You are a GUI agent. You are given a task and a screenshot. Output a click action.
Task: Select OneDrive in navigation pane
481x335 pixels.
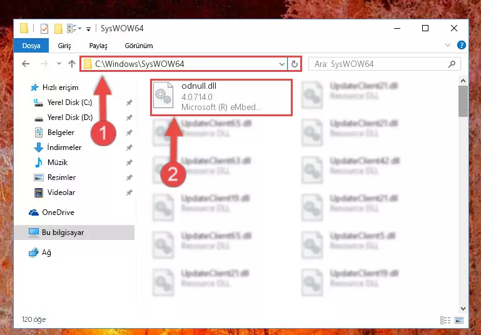[51, 212]
